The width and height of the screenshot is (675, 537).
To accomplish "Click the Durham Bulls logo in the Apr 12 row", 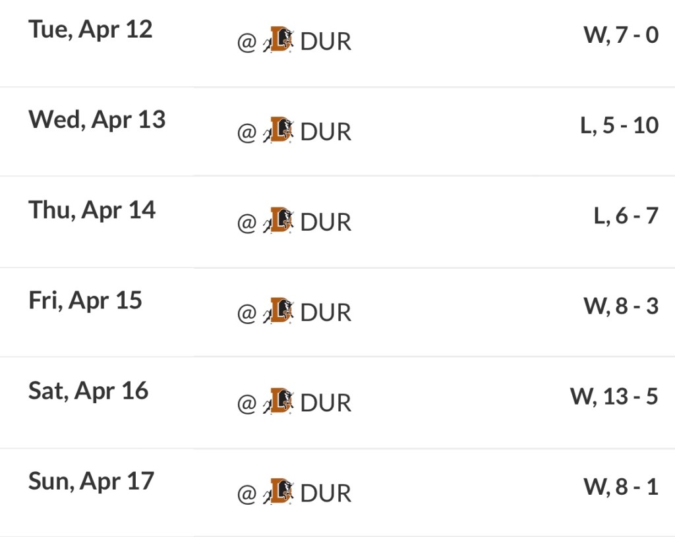I will click(x=279, y=41).
